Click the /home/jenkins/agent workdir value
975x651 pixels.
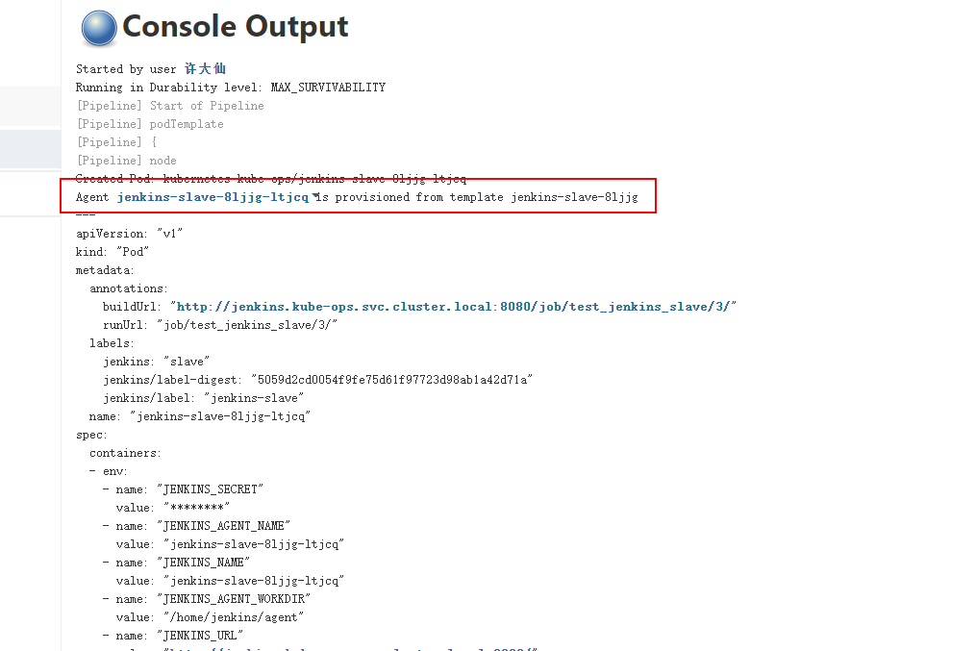point(234,617)
